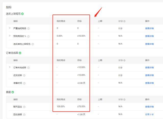Click help icon beside 回应速度
Screen dimensions: 163x119
click(x=24, y=114)
